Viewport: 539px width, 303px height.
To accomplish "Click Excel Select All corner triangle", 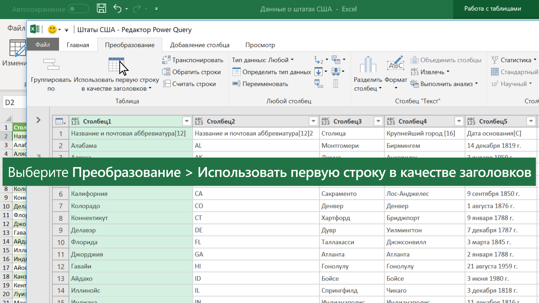I will point(8,118).
